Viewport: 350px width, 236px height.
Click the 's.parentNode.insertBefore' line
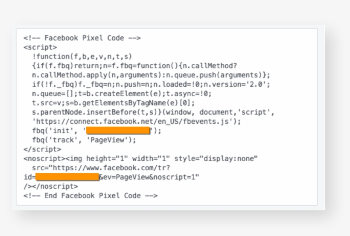153,112
